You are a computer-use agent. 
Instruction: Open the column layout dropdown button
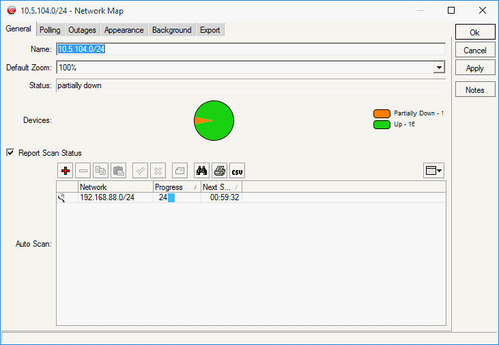coord(433,170)
